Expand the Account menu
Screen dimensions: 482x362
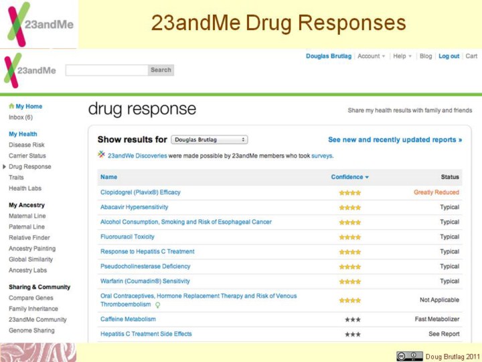tap(372, 56)
